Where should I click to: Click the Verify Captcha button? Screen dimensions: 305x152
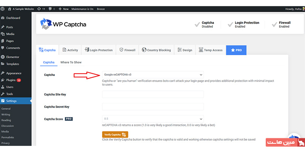pos(115,135)
